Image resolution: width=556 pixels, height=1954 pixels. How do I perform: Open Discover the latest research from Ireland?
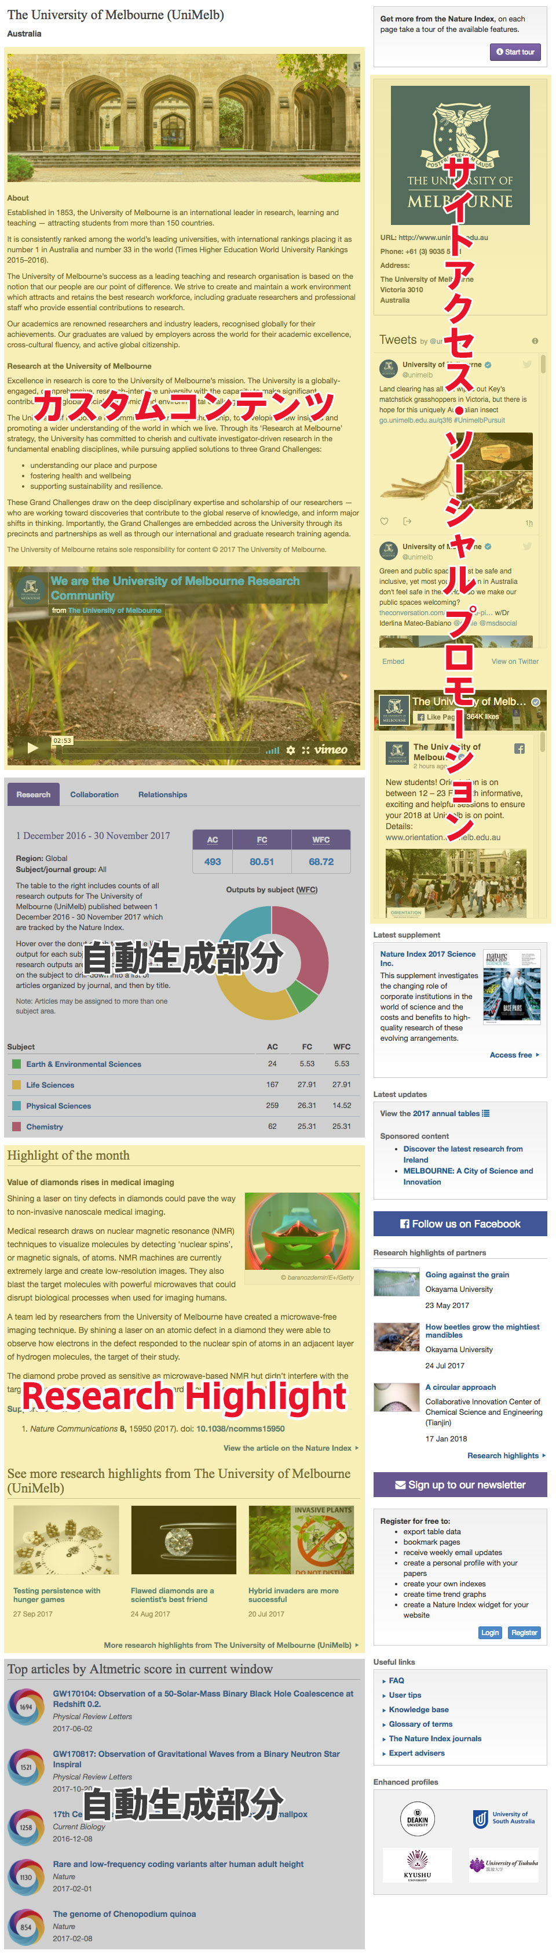click(463, 1154)
